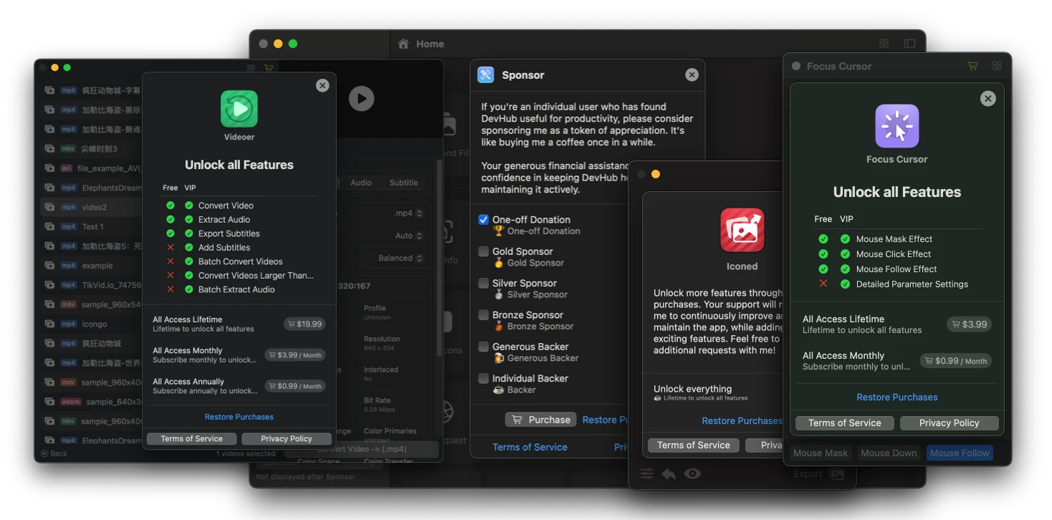
Task: Click the file icon beside video2
Action: coord(49,207)
